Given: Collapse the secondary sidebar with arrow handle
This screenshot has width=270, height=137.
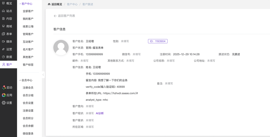Looking at the screenshot, I should (x=43, y=74).
